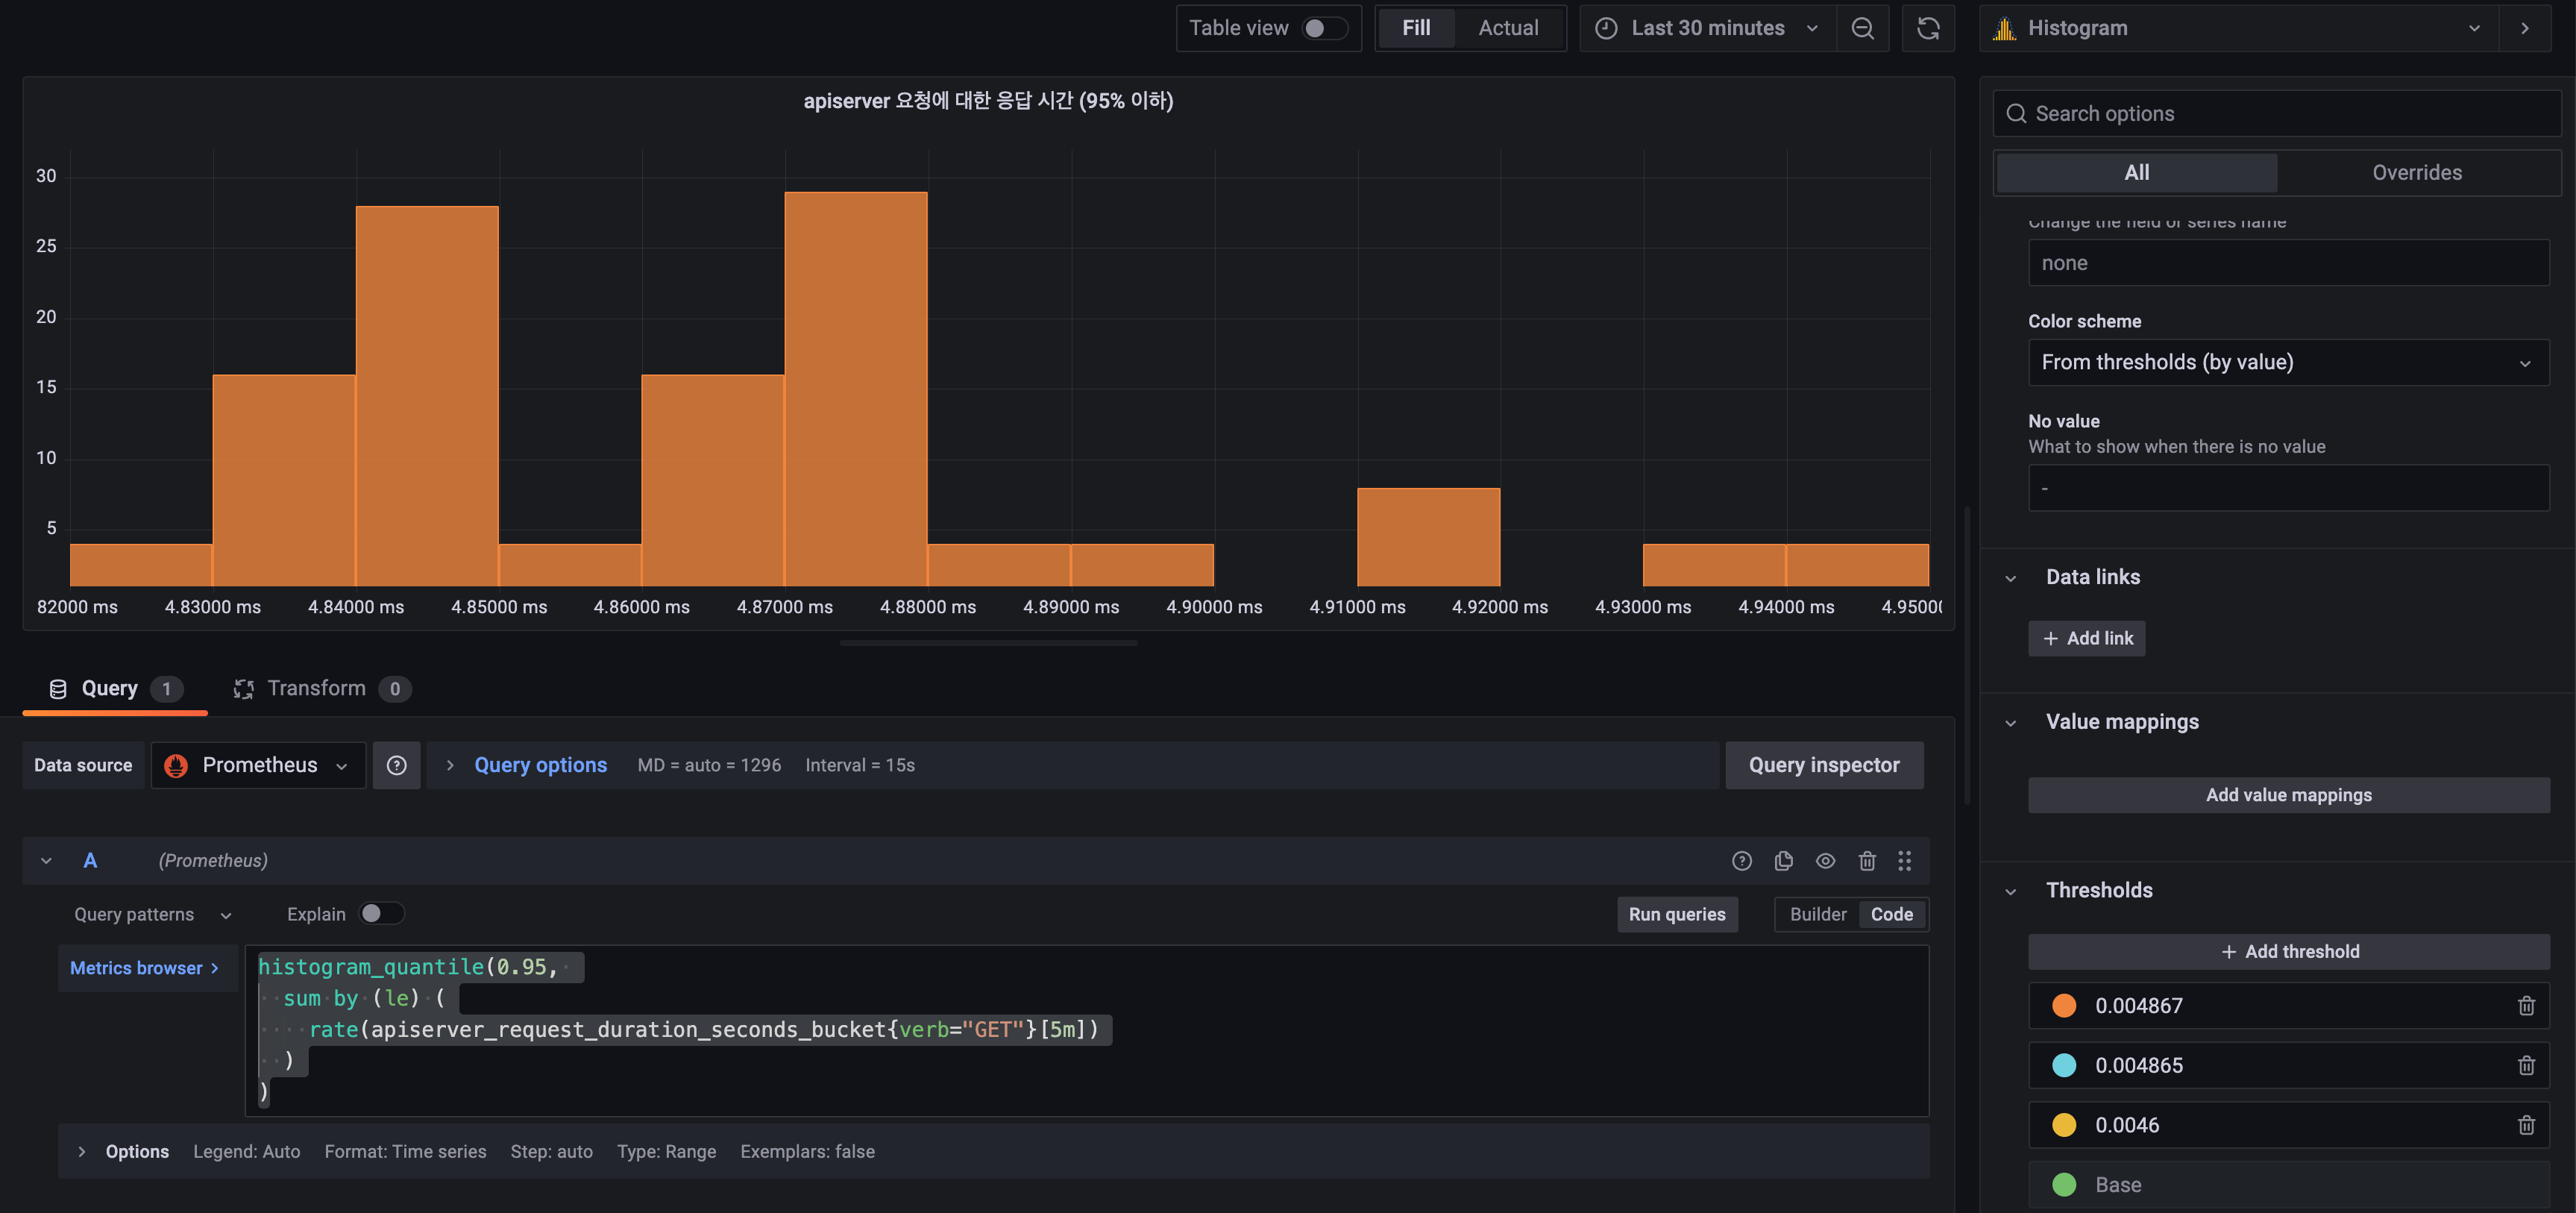Click query A's drag handle icon
This screenshot has height=1213, width=2576.
(x=1904, y=861)
